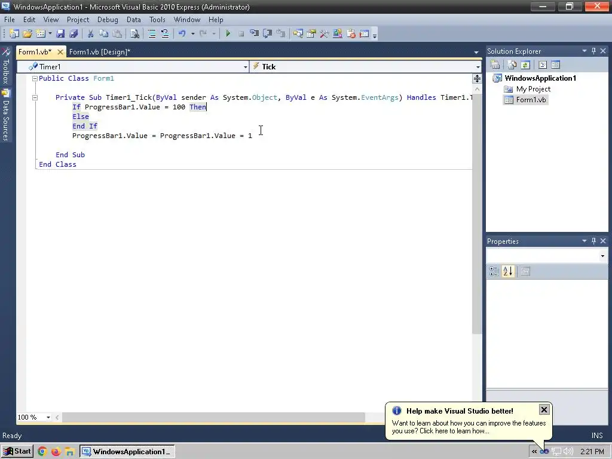This screenshot has width=612, height=459.
Task: Click Solution Explorer's View Designer icon
Action: [556, 65]
